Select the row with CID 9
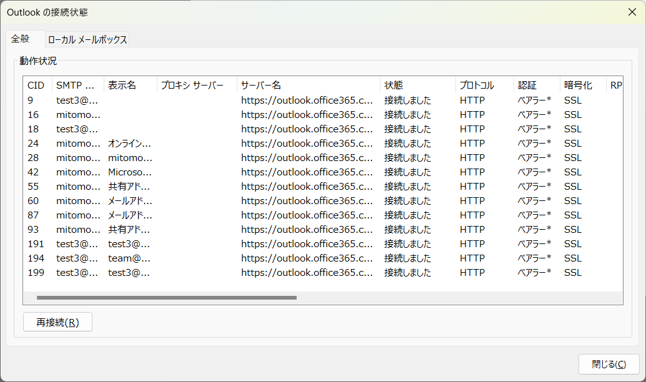The height and width of the screenshot is (382, 646). pyautogui.click(x=323, y=100)
